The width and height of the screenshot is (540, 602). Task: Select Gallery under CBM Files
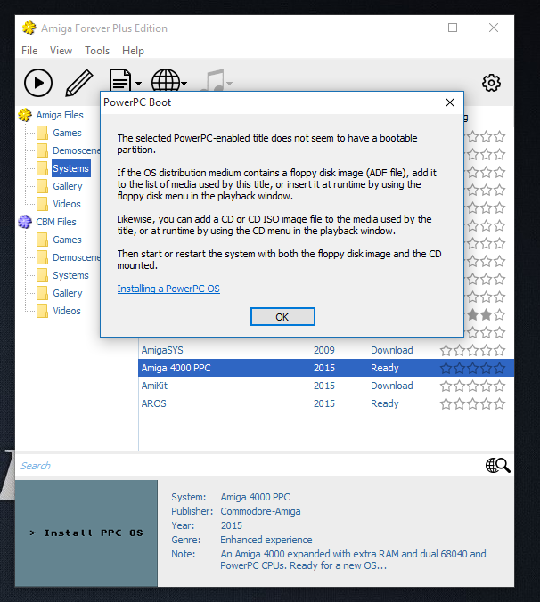pos(67,293)
